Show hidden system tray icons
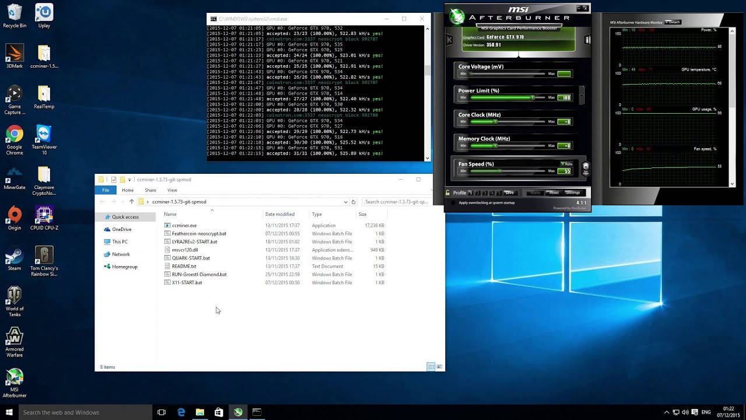Viewport: 746px width, 420px height. click(x=667, y=412)
